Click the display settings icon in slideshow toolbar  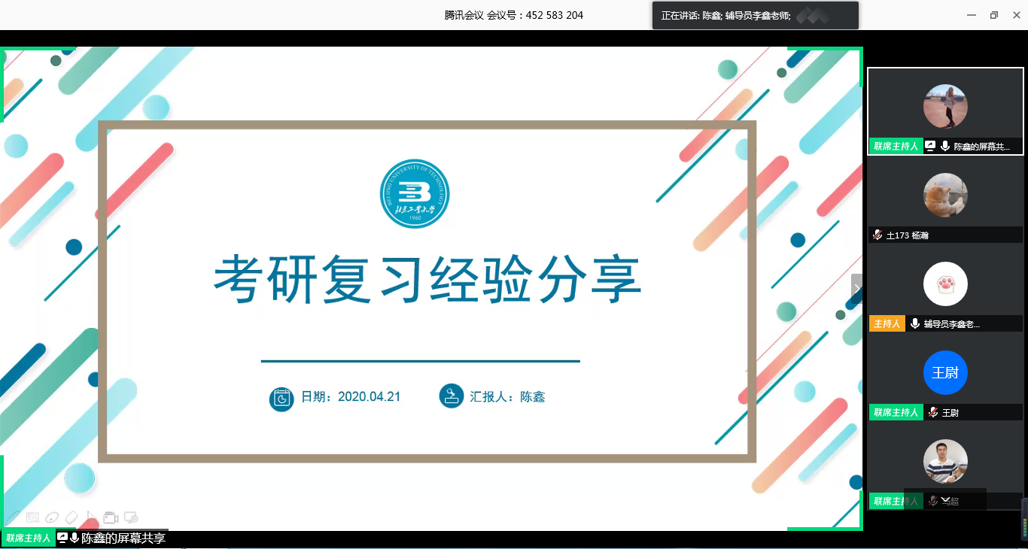(131, 517)
